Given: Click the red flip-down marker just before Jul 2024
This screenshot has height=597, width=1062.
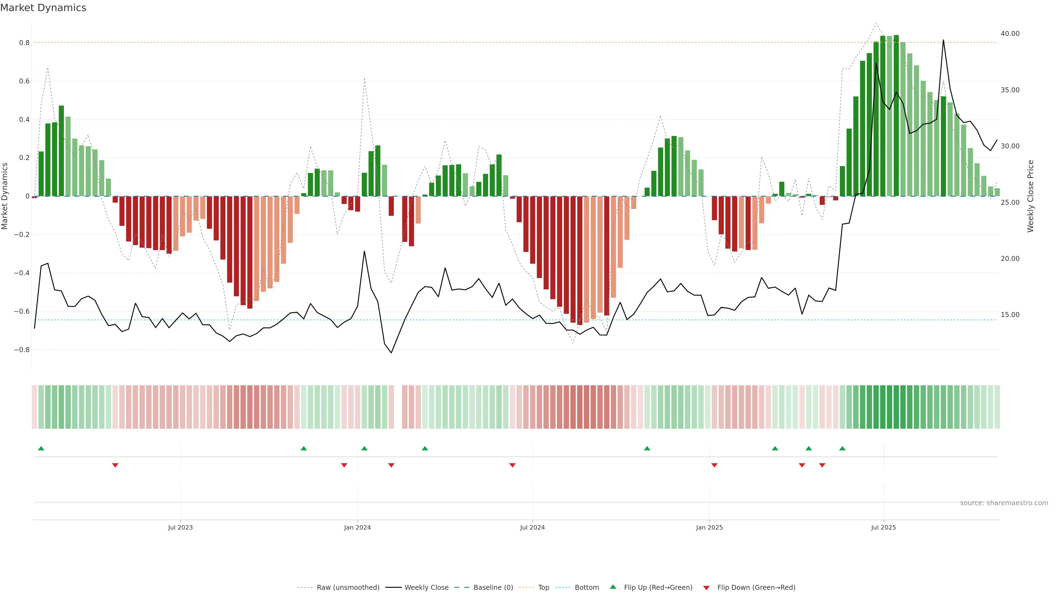Looking at the screenshot, I should pyautogui.click(x=512, y=465).
